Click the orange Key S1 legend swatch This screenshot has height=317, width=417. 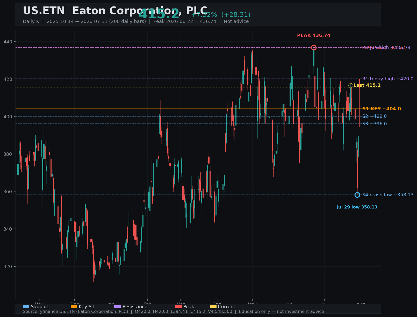[74, 307]
